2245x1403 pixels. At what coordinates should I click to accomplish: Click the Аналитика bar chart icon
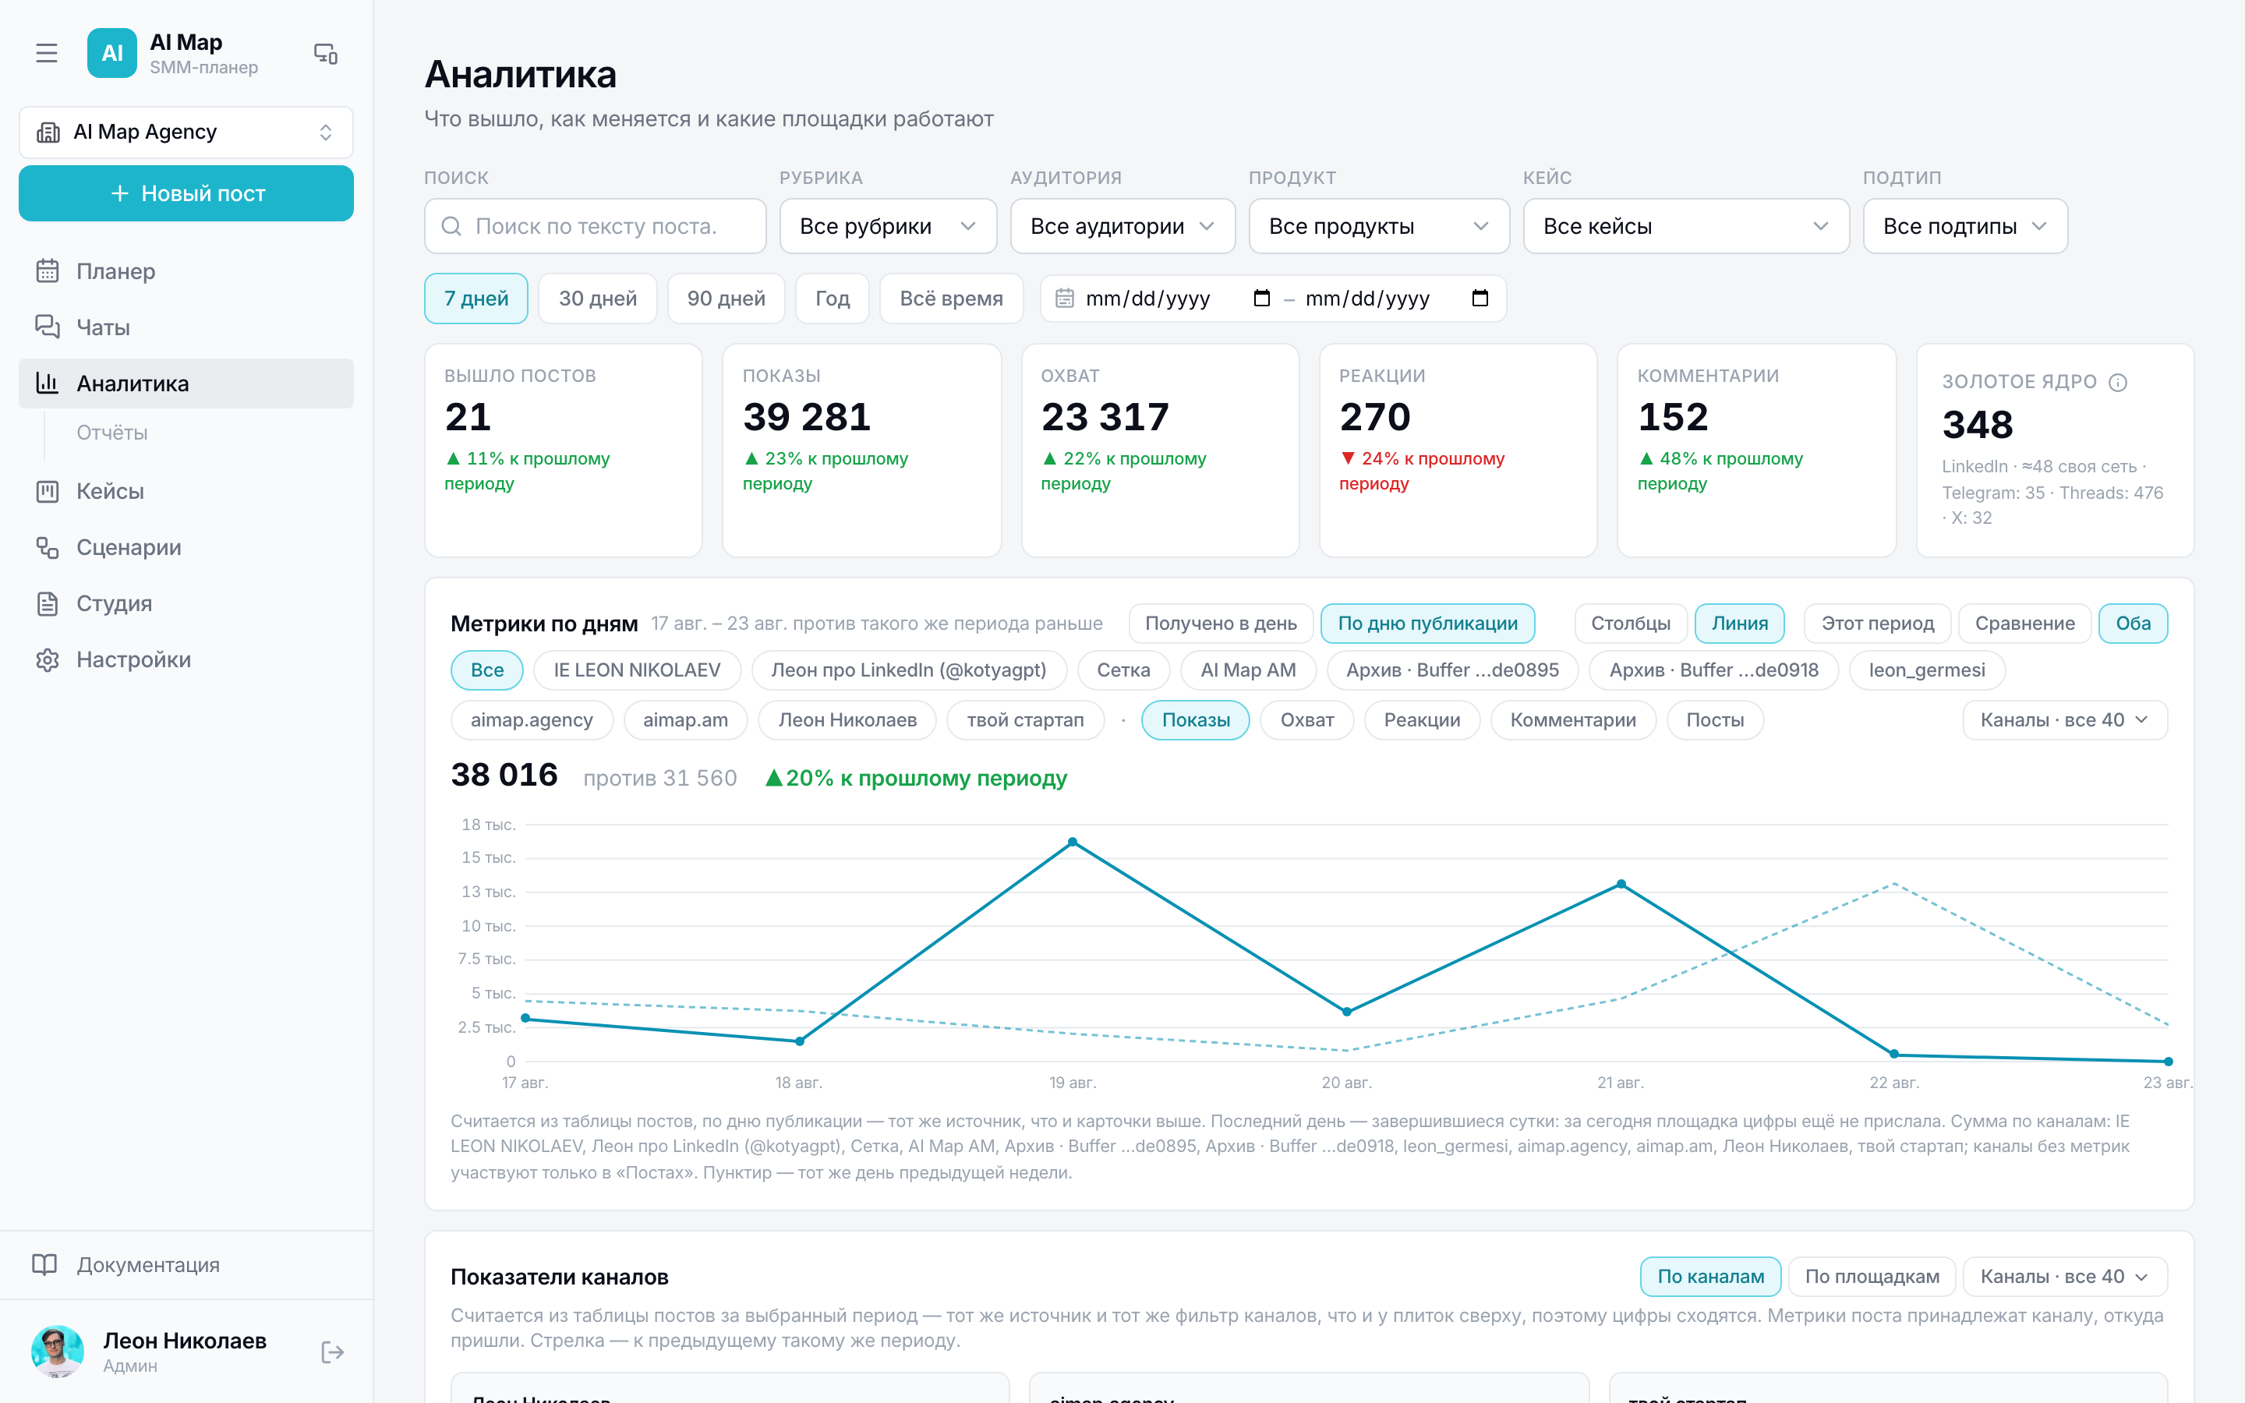[x=48, y=382]
